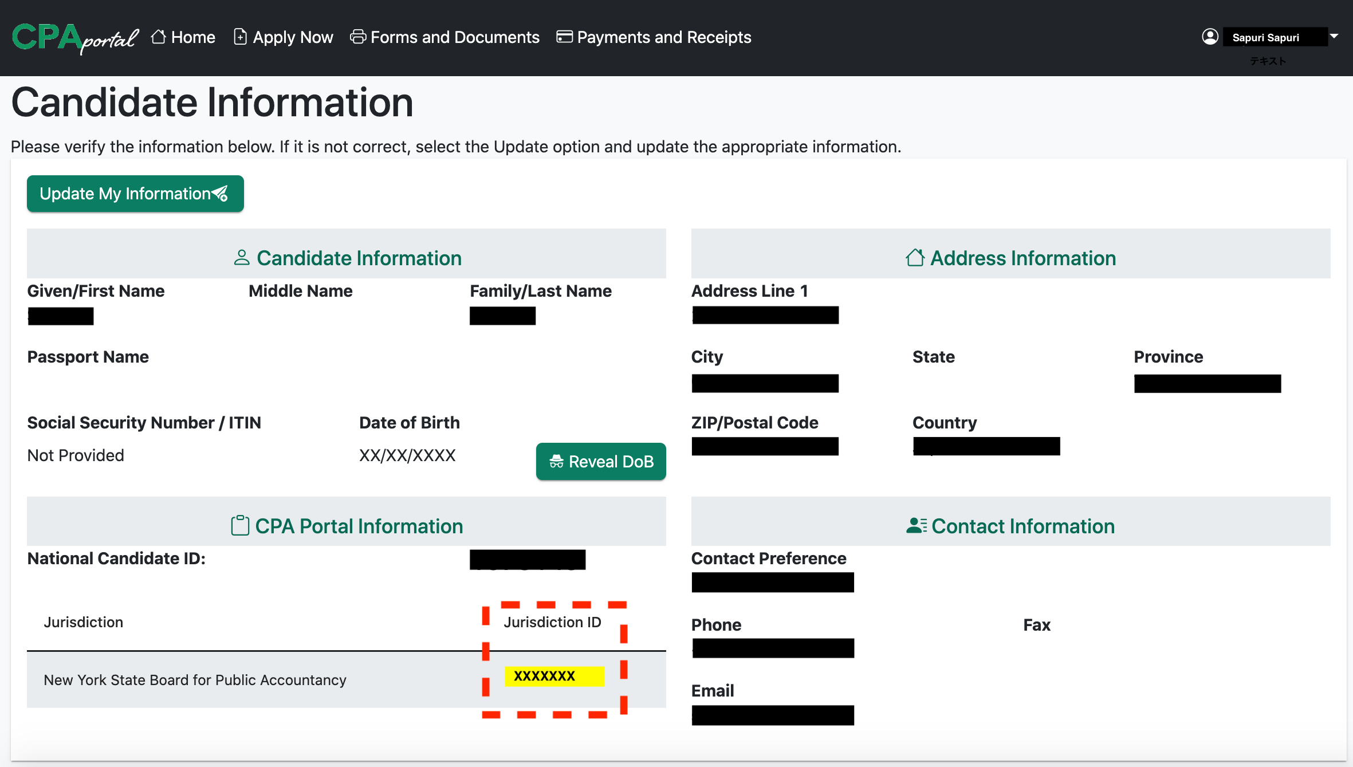Click the house icon beside Address Information
Viewport: 1353px width, 767px height.
(x=915, y=258)
